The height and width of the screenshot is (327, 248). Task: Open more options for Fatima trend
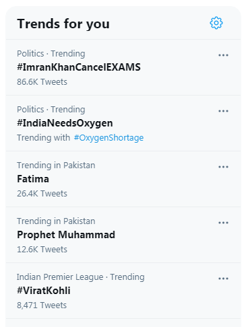pos(223,167)
